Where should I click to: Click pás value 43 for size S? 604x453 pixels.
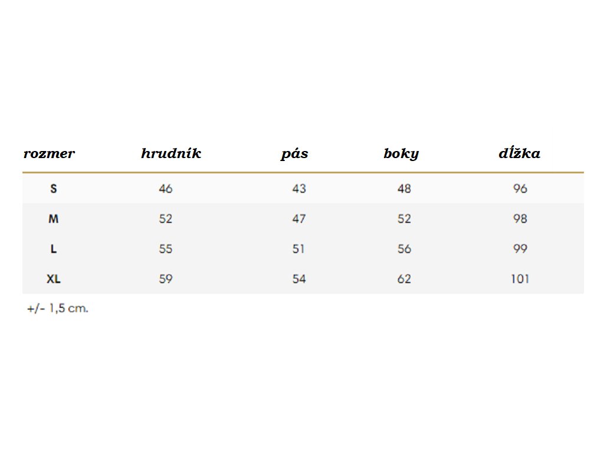tap(299, 189)
